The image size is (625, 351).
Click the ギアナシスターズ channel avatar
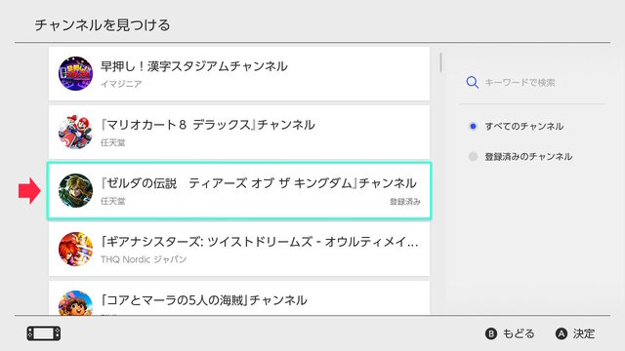75,250
